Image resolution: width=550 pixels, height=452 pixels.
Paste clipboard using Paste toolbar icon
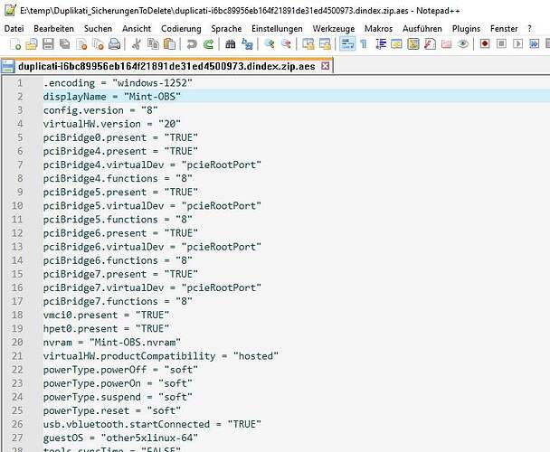pyautogui.click(x=170, y=44)
